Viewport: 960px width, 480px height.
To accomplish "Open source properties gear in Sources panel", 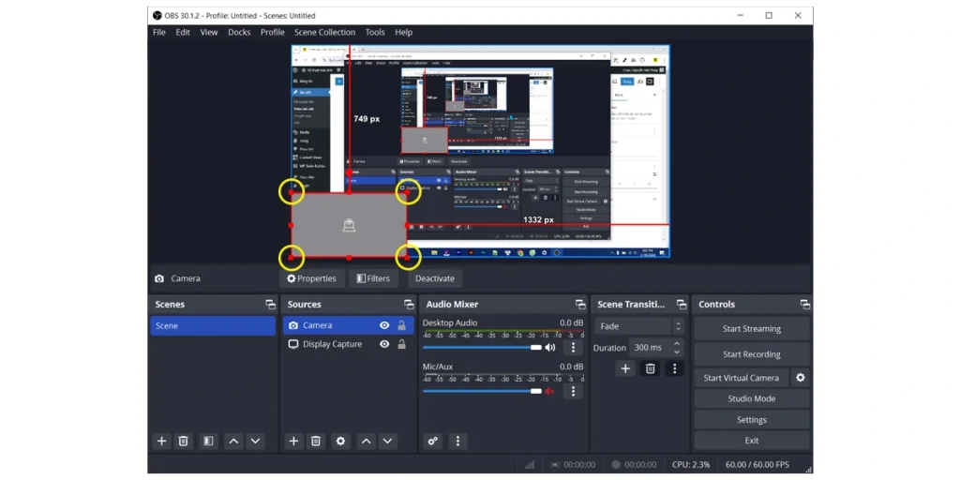I will [341, 441].
